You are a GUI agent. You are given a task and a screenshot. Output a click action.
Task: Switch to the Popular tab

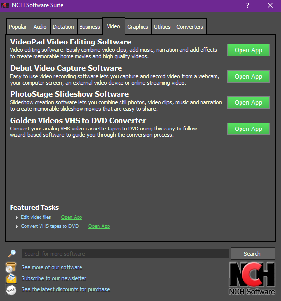tap(18, 27)
